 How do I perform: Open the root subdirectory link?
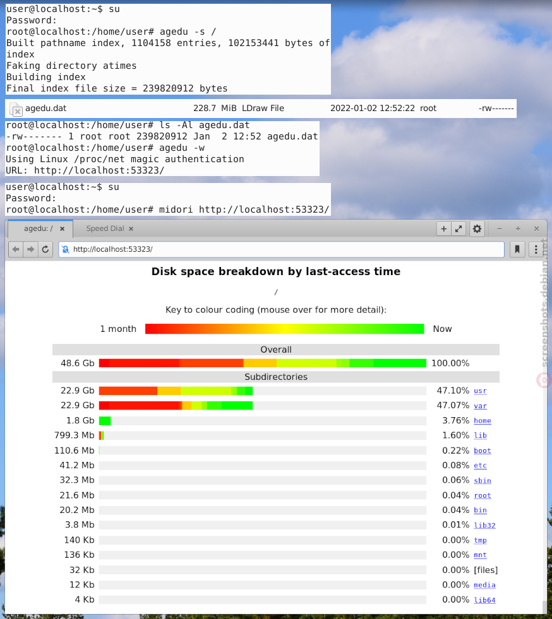tap(483, 495)
